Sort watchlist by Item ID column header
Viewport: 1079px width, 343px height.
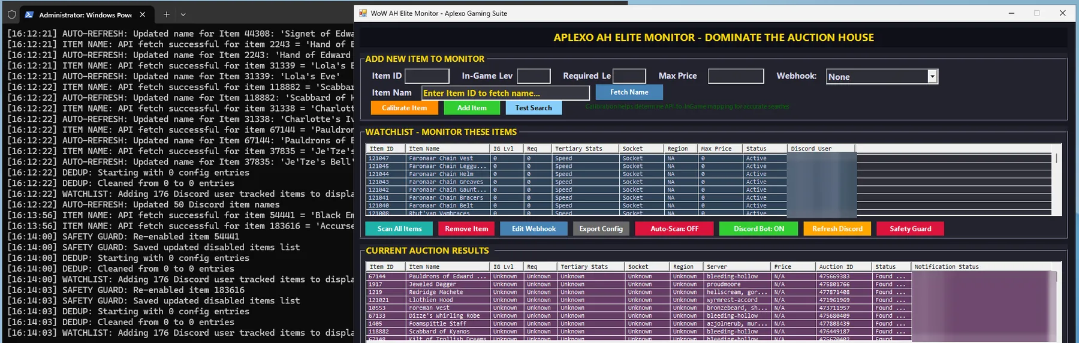[x=385, y=149]
